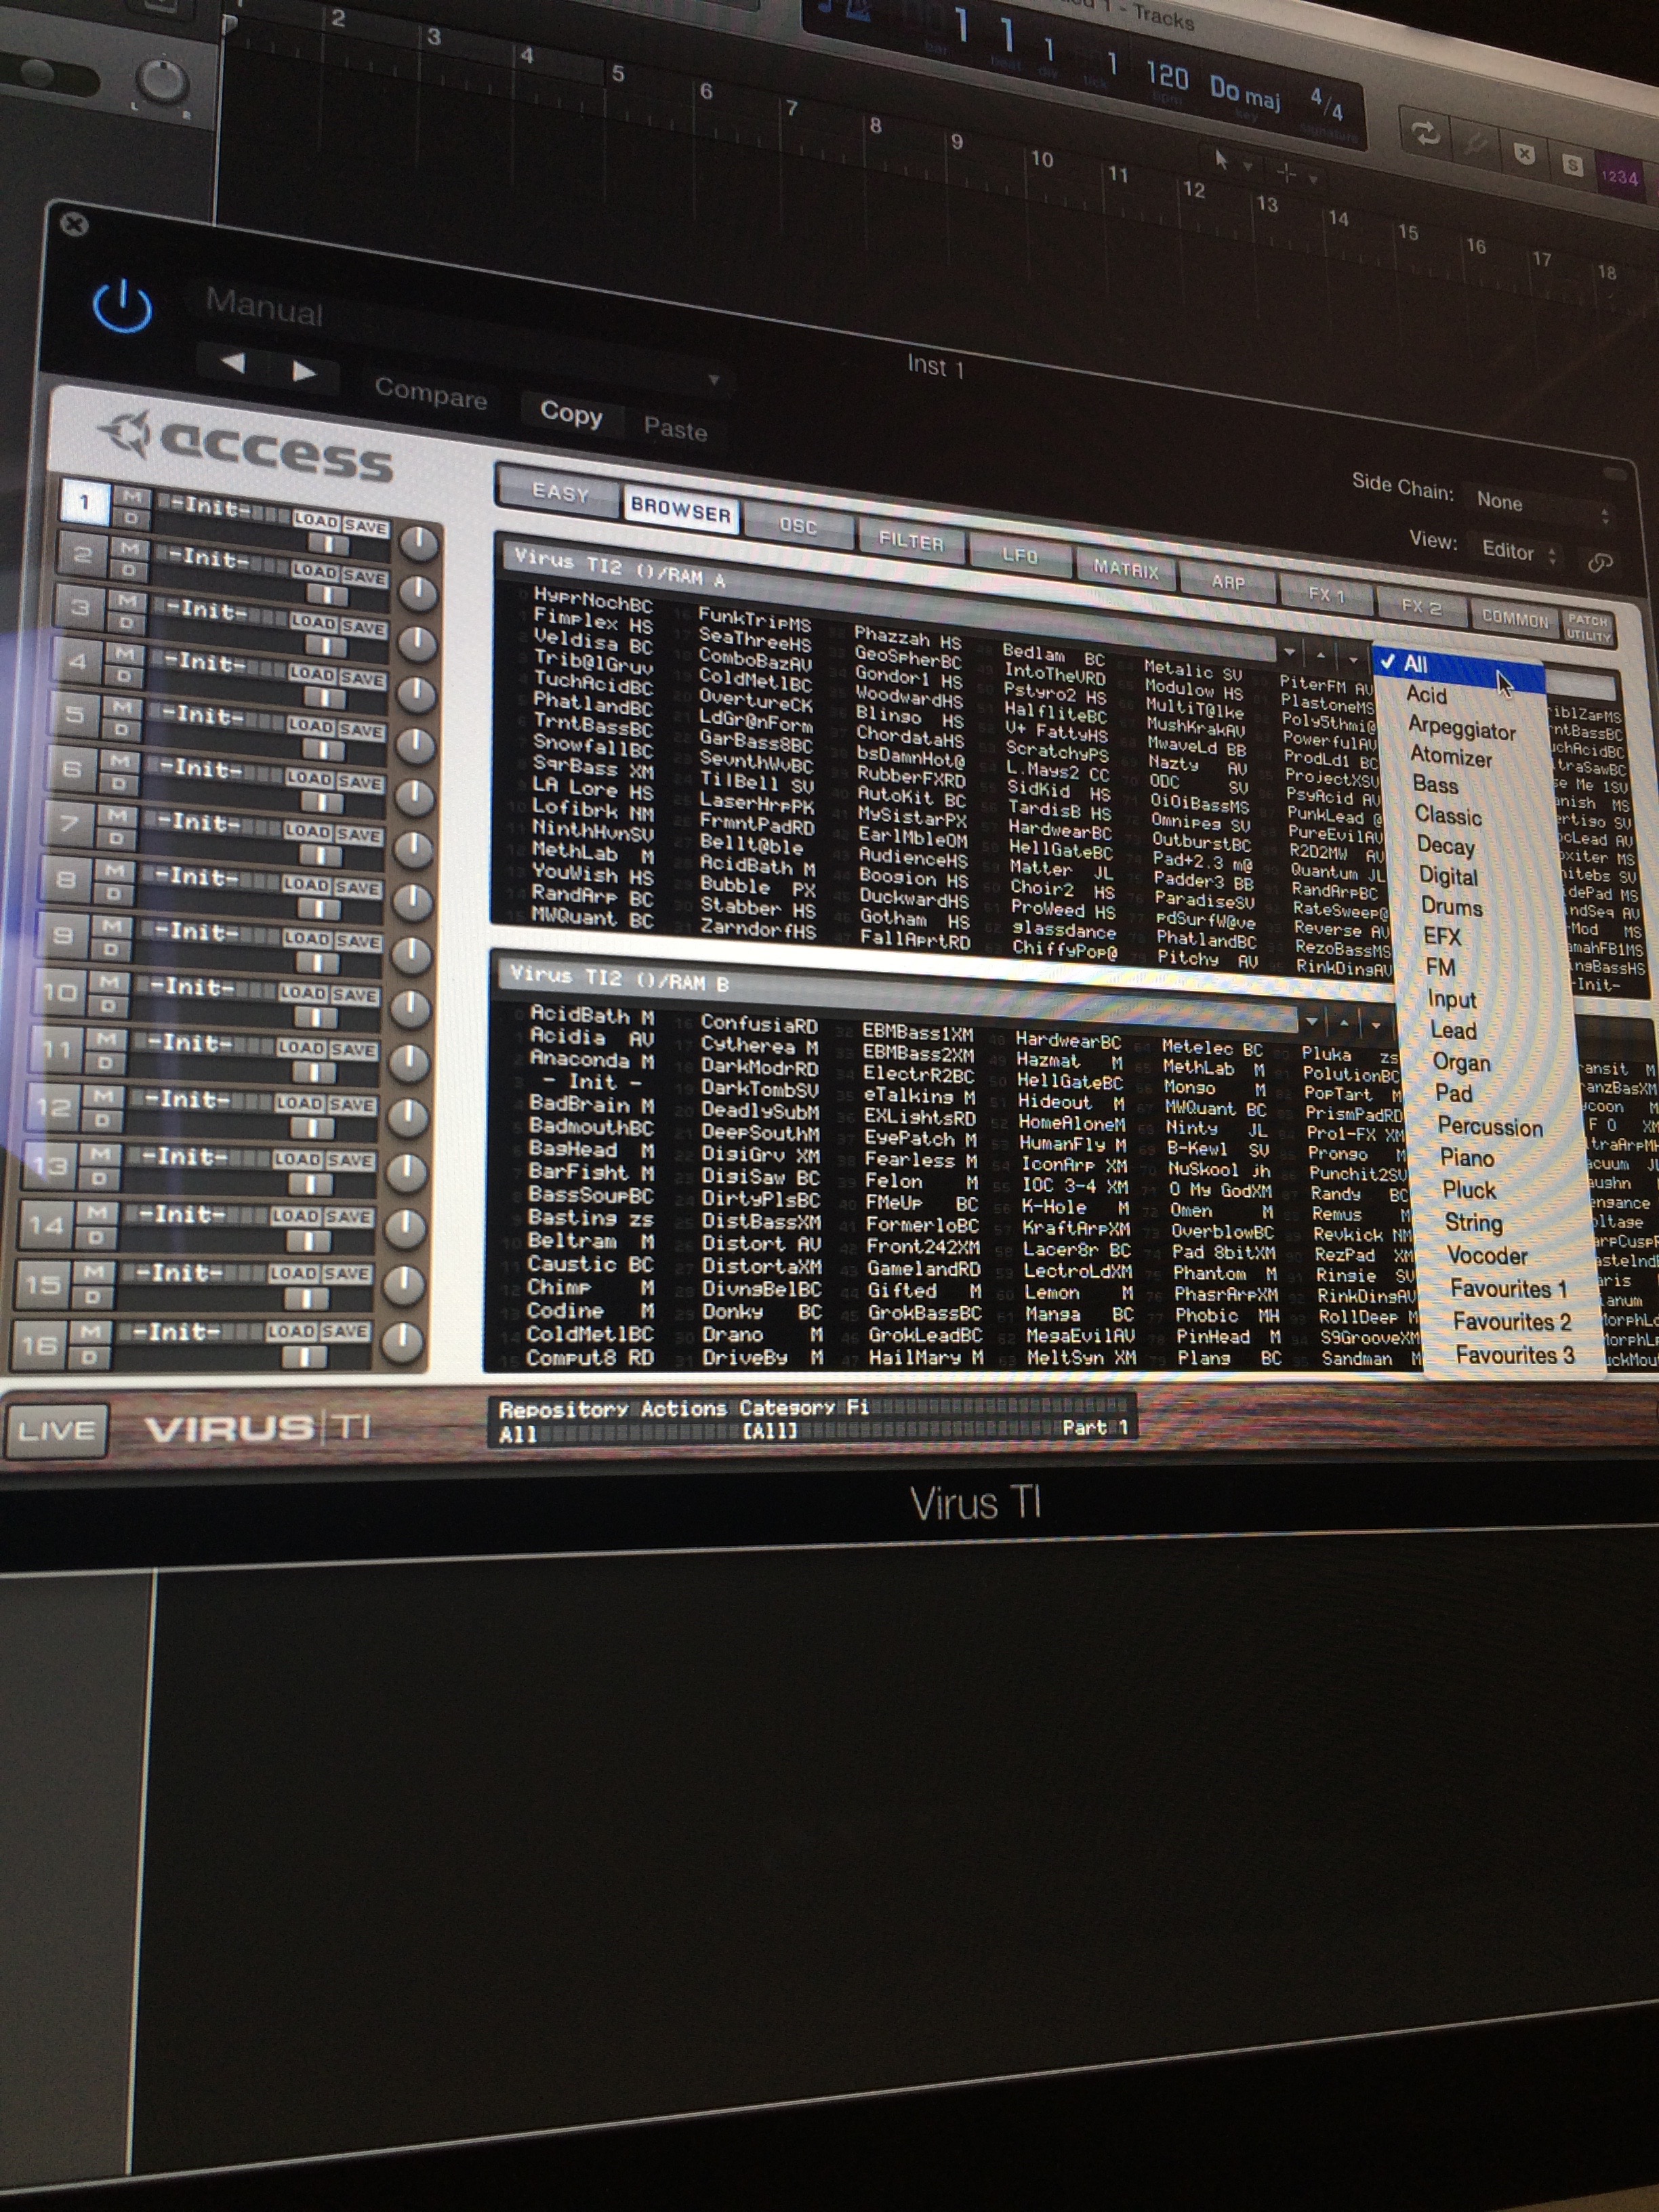Click the solo S toolbar icon
The image size is (1659, 2212).
click(x=1572, y=166)
